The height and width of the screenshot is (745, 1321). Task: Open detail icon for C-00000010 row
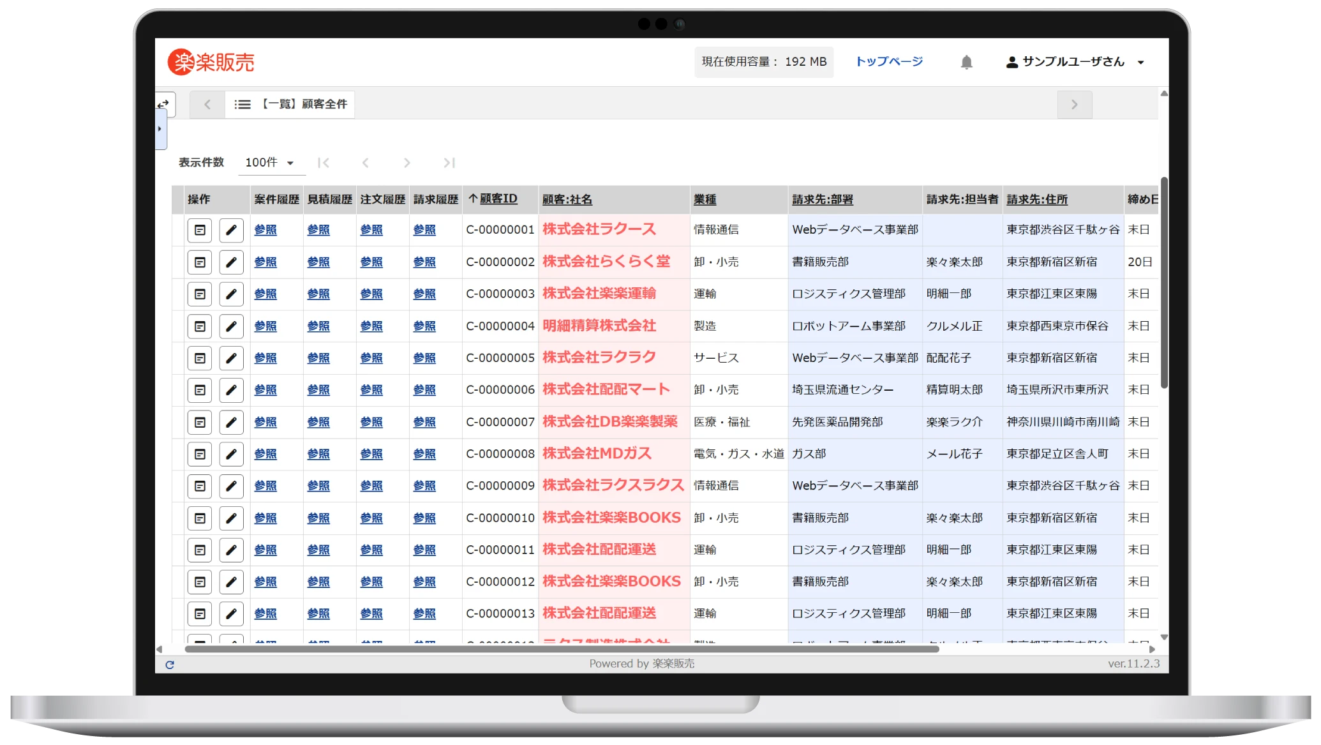pyautogui.click(x=200, y=518)
